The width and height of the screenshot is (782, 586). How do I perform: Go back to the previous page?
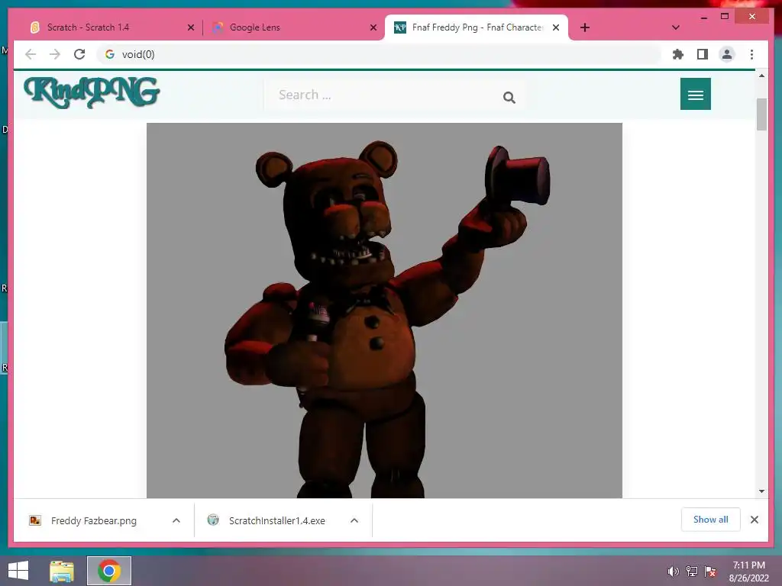[x=31, y=54]
